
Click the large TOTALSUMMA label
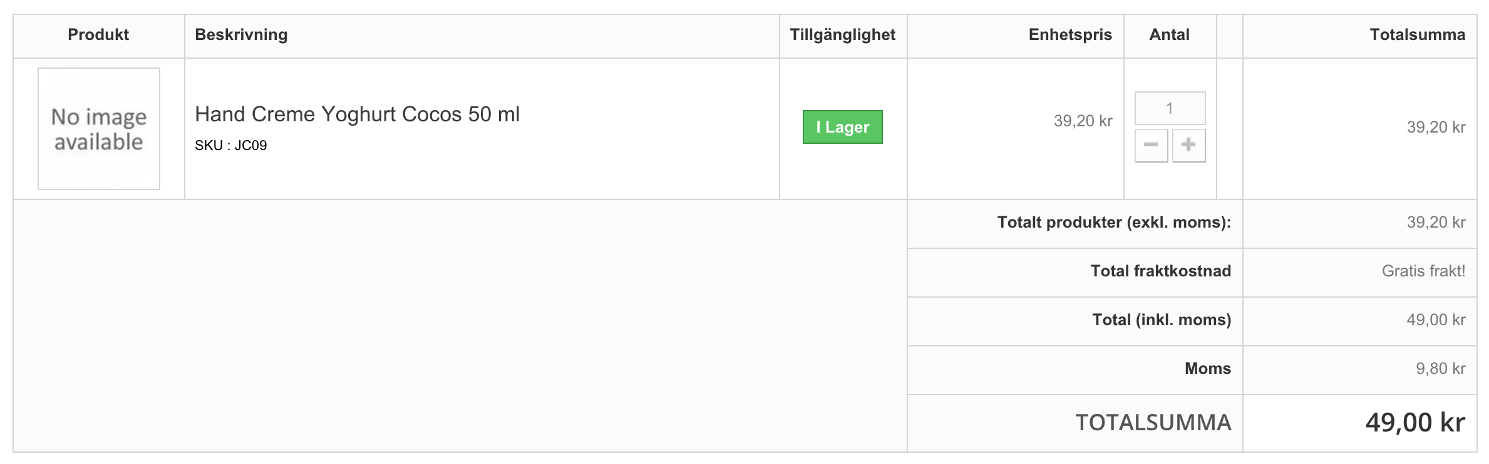coord(1153,423)
